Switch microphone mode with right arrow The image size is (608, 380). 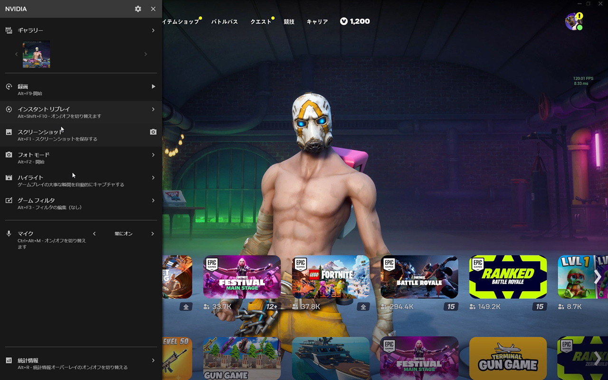point(152,234)
